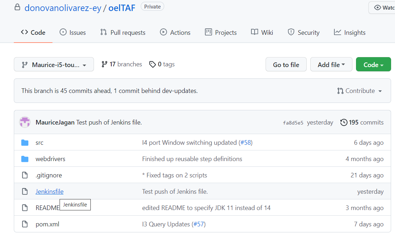The height and width of the screenshot is (237, 395).
Task: Open Jenkinsfile row commit 'Test push of Jenkins file.'
Action: click(x=175, y=192)
